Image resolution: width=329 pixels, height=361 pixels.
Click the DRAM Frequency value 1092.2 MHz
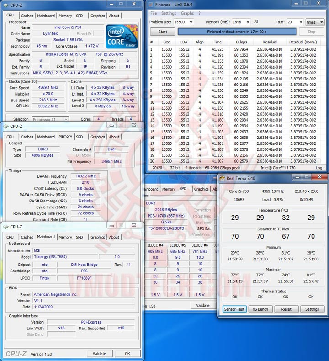(85, 176)
